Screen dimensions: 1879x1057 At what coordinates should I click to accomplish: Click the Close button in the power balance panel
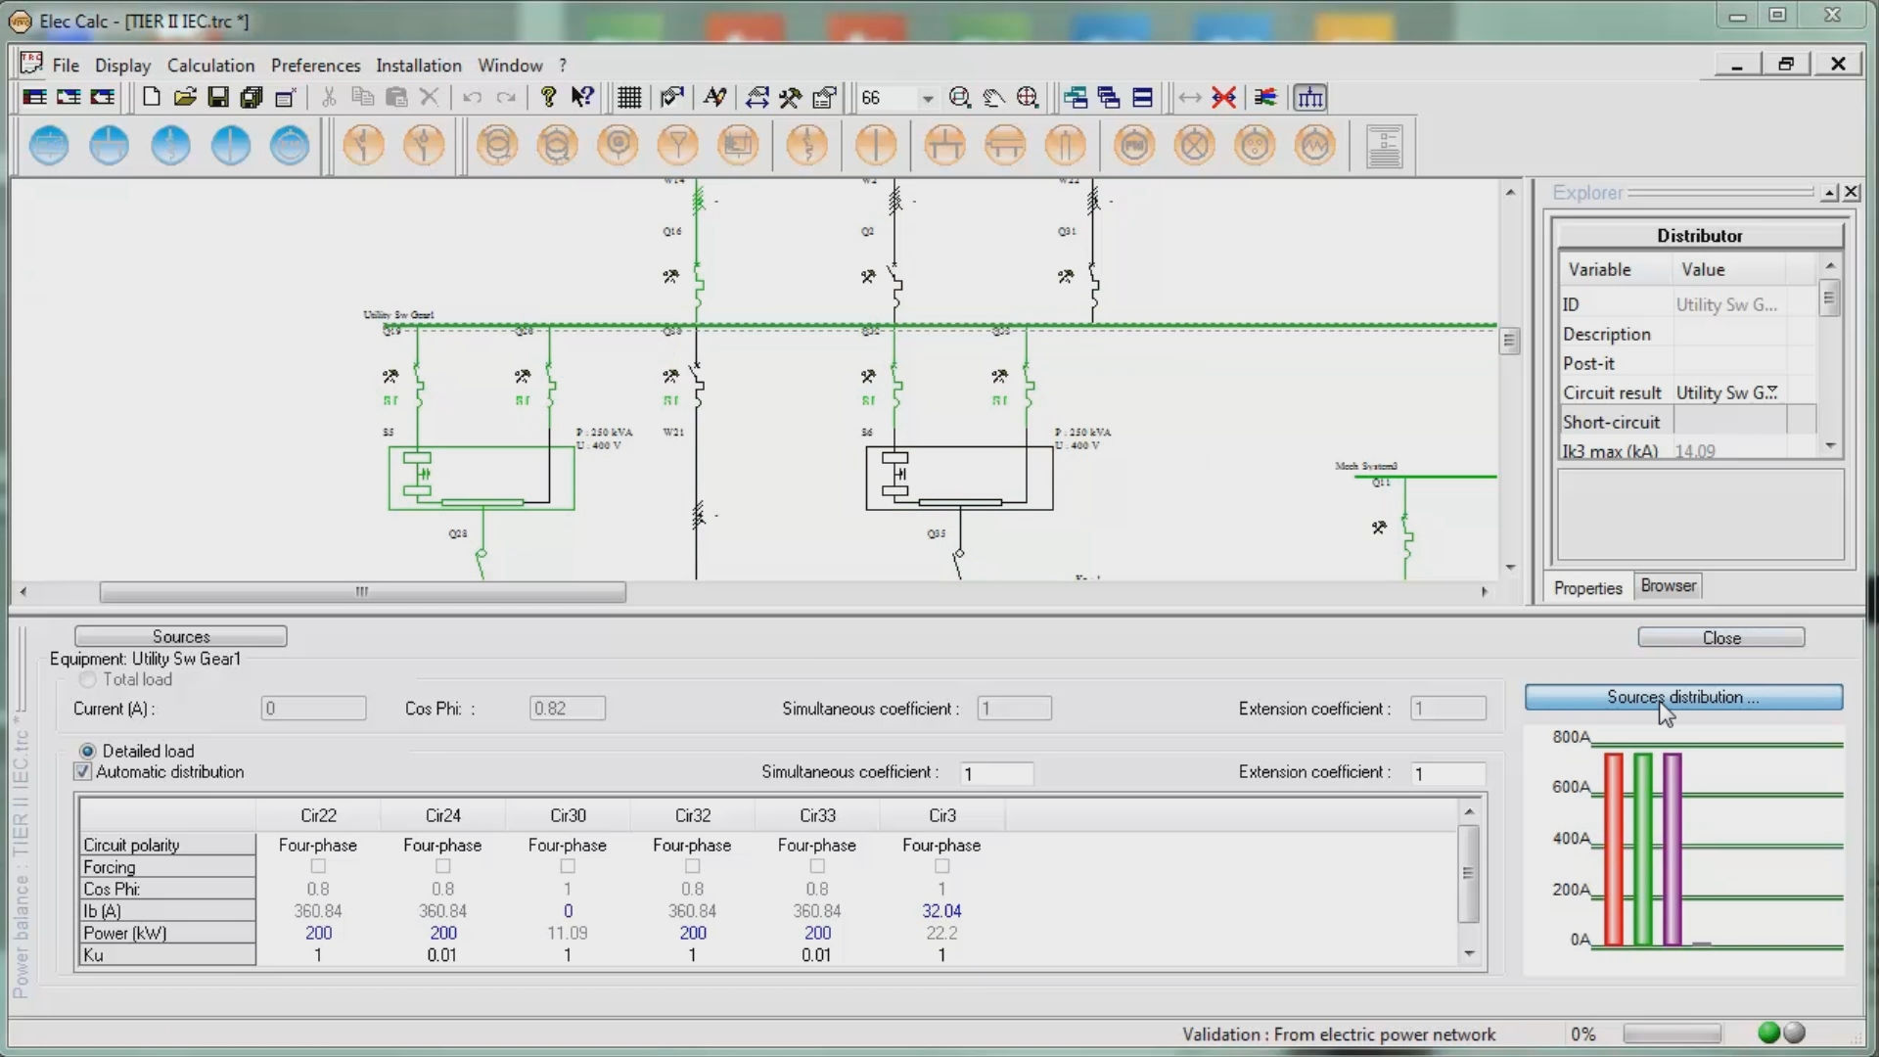pyautogui.click(x=1721, y=637)
